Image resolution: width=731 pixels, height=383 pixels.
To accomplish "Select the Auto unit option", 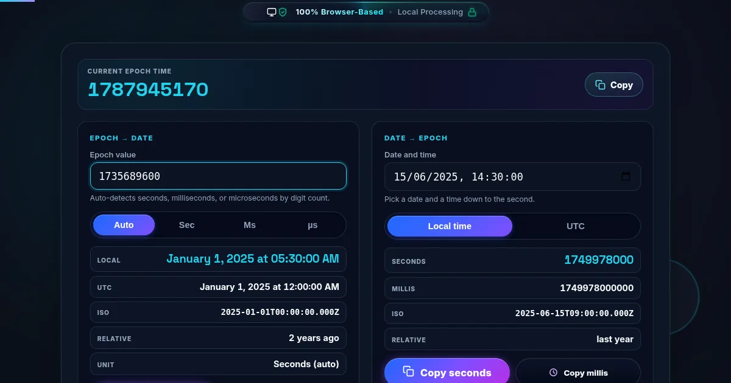I will pyautogui.click(x=124, y=225).
